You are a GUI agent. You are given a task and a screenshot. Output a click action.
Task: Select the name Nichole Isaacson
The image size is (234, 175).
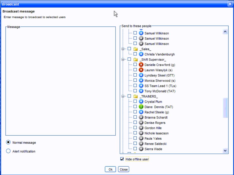point(156,133)
